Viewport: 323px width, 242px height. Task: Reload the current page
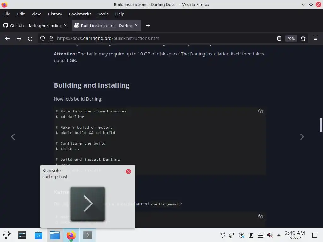click(x=30, y=38)
